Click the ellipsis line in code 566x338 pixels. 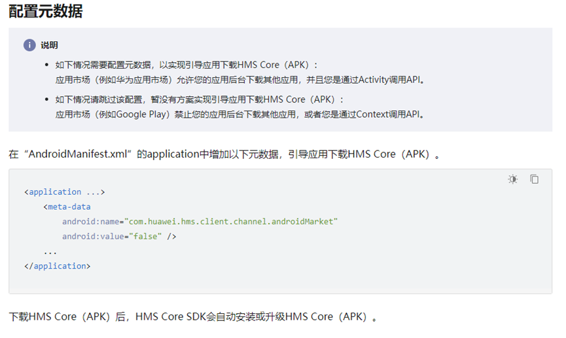pos(50,252)
